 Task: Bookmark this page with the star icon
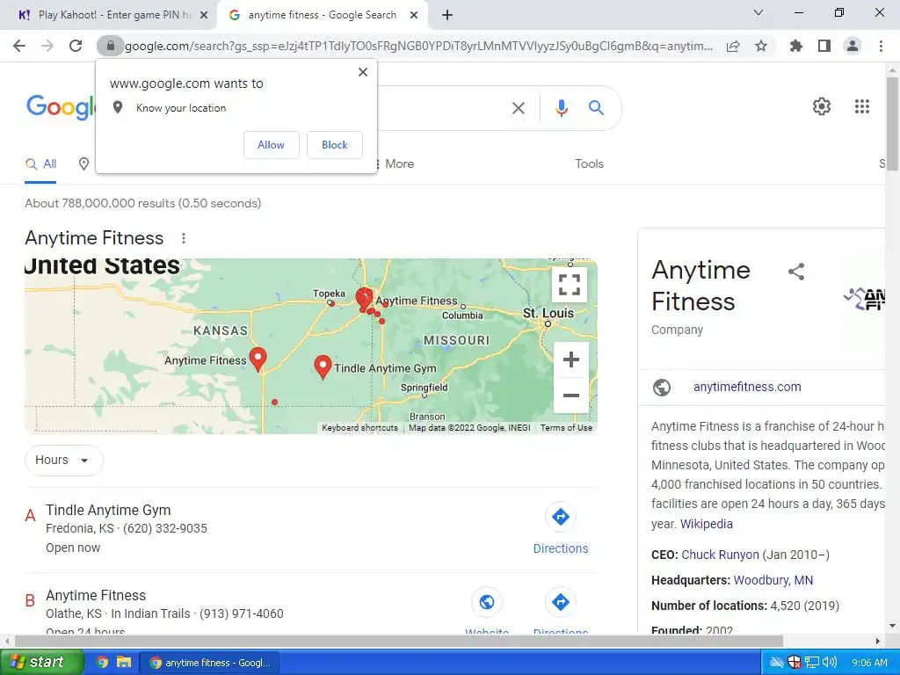click(x=761, y=46)
